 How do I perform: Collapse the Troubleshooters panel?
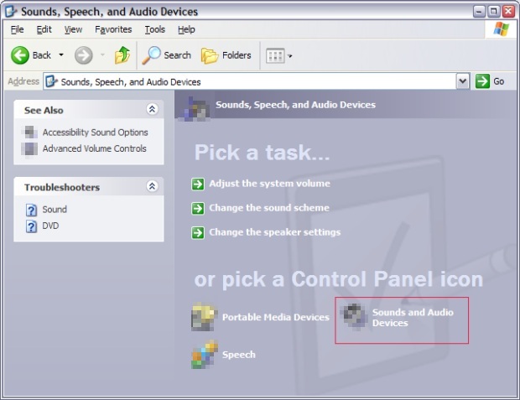tap(152, 186)
